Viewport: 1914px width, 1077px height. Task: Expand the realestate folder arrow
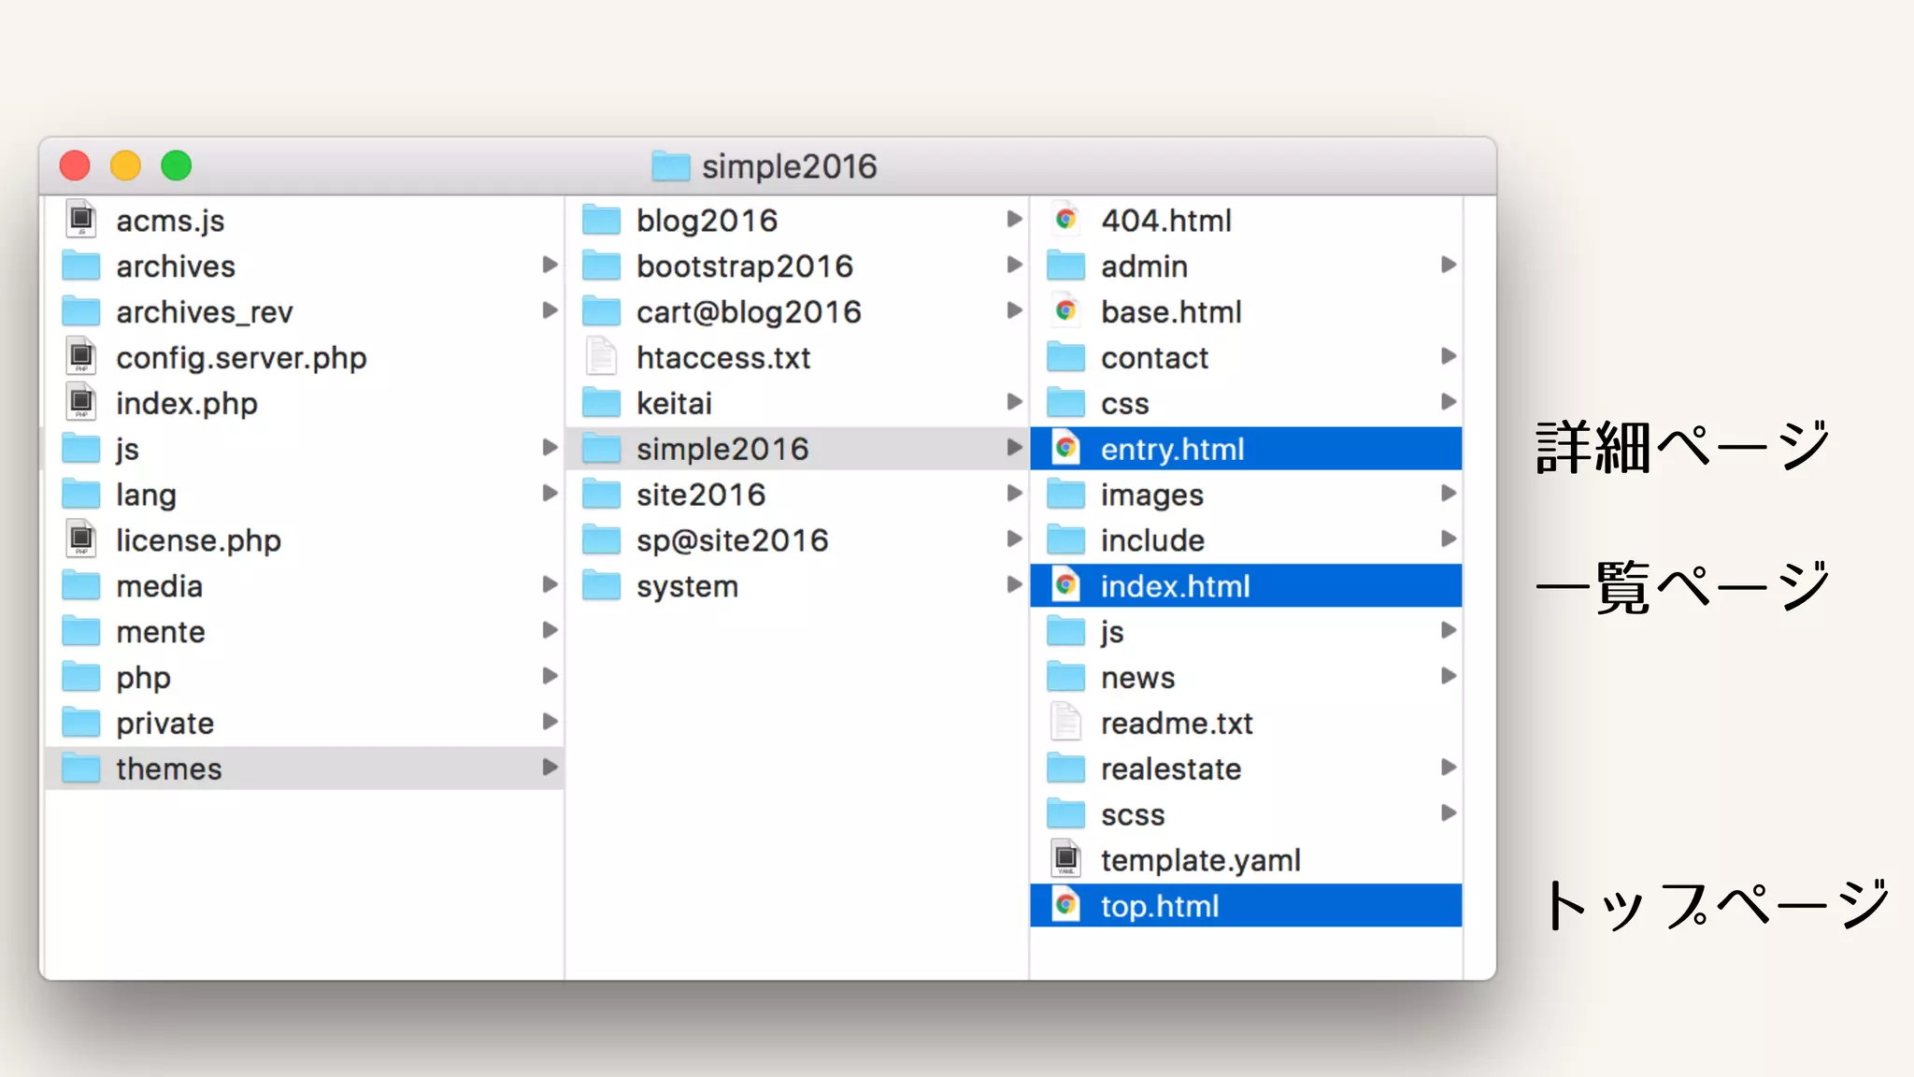[1448, 768]
